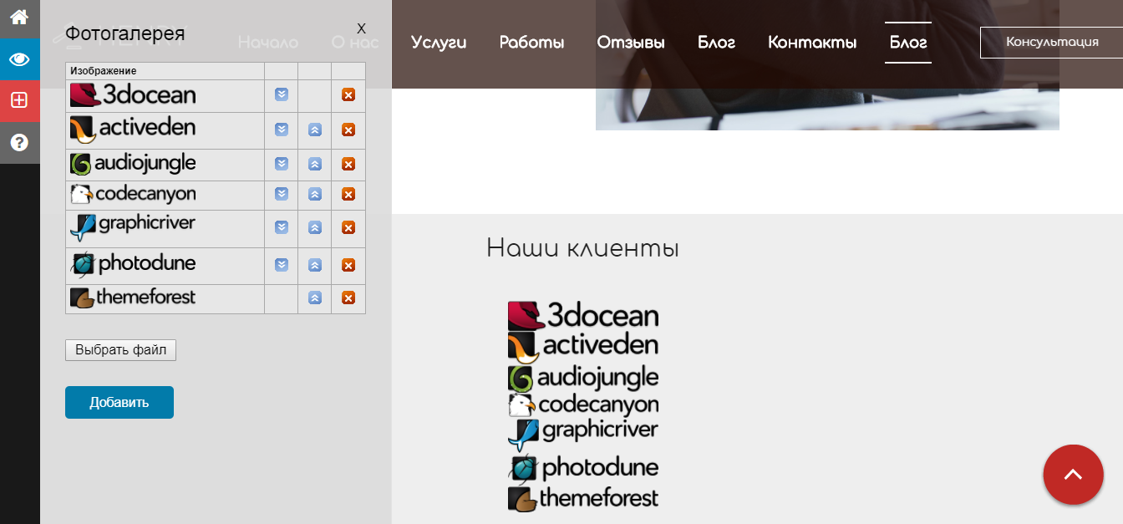Image resolution: width=1123 pixels, height=524 pixels.
Task: Move photodune image up
Action: [315, 265]
